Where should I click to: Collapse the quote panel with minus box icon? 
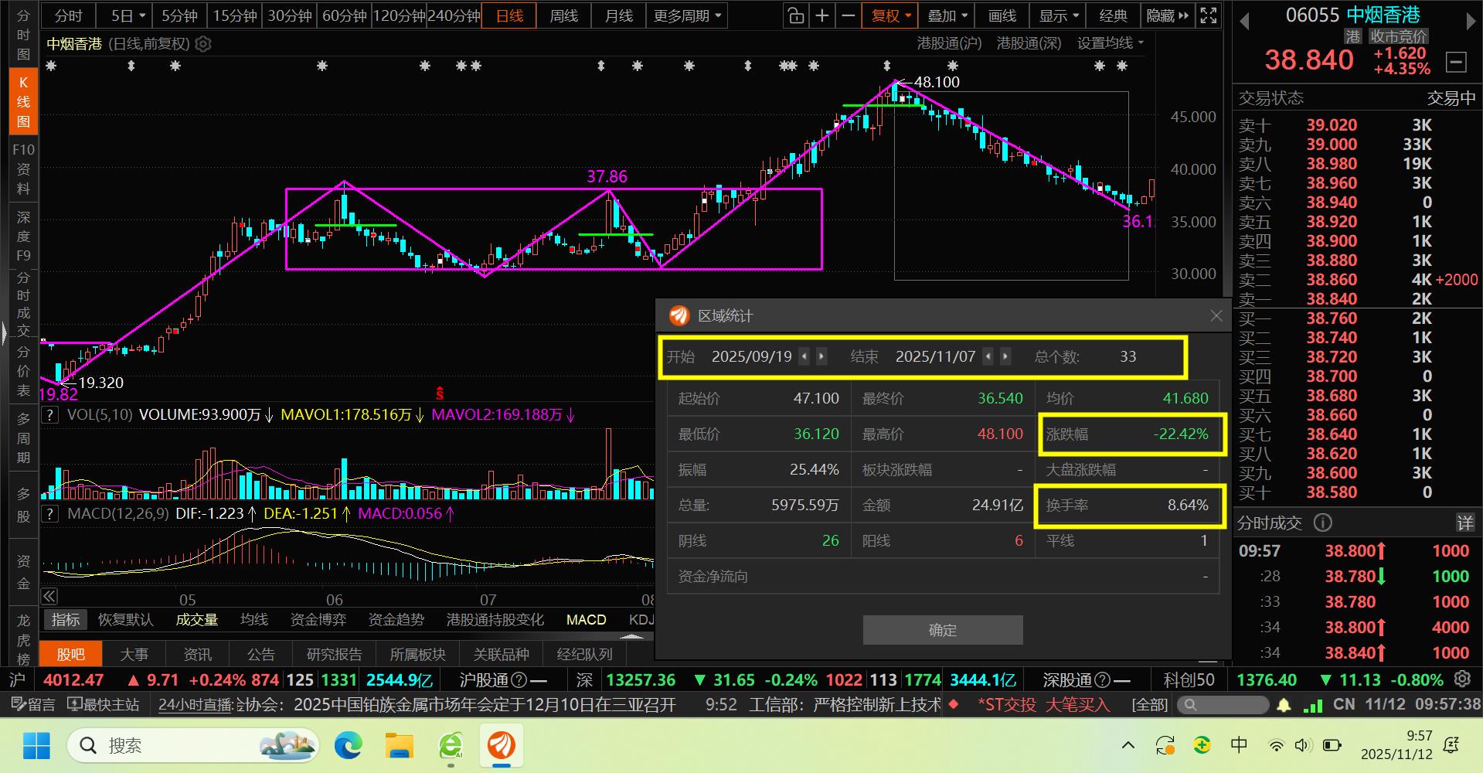coord(1456,61)
